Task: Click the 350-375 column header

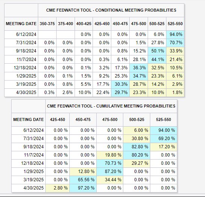Action: tap(47, 24)
